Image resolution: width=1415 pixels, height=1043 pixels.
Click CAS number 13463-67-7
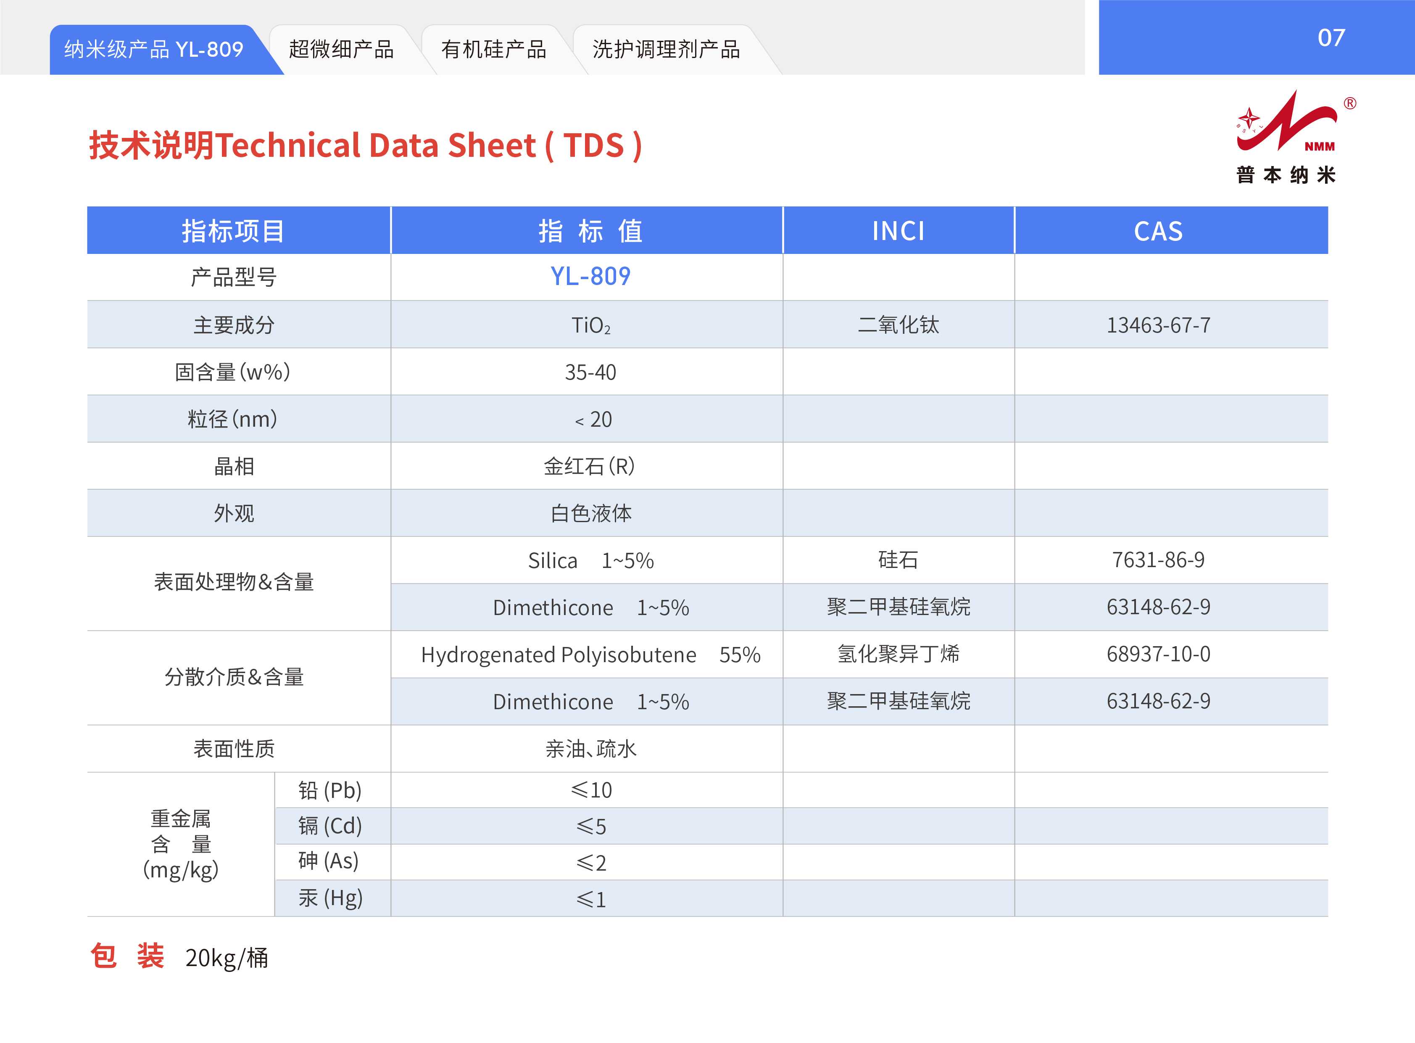click(1158, 325)
